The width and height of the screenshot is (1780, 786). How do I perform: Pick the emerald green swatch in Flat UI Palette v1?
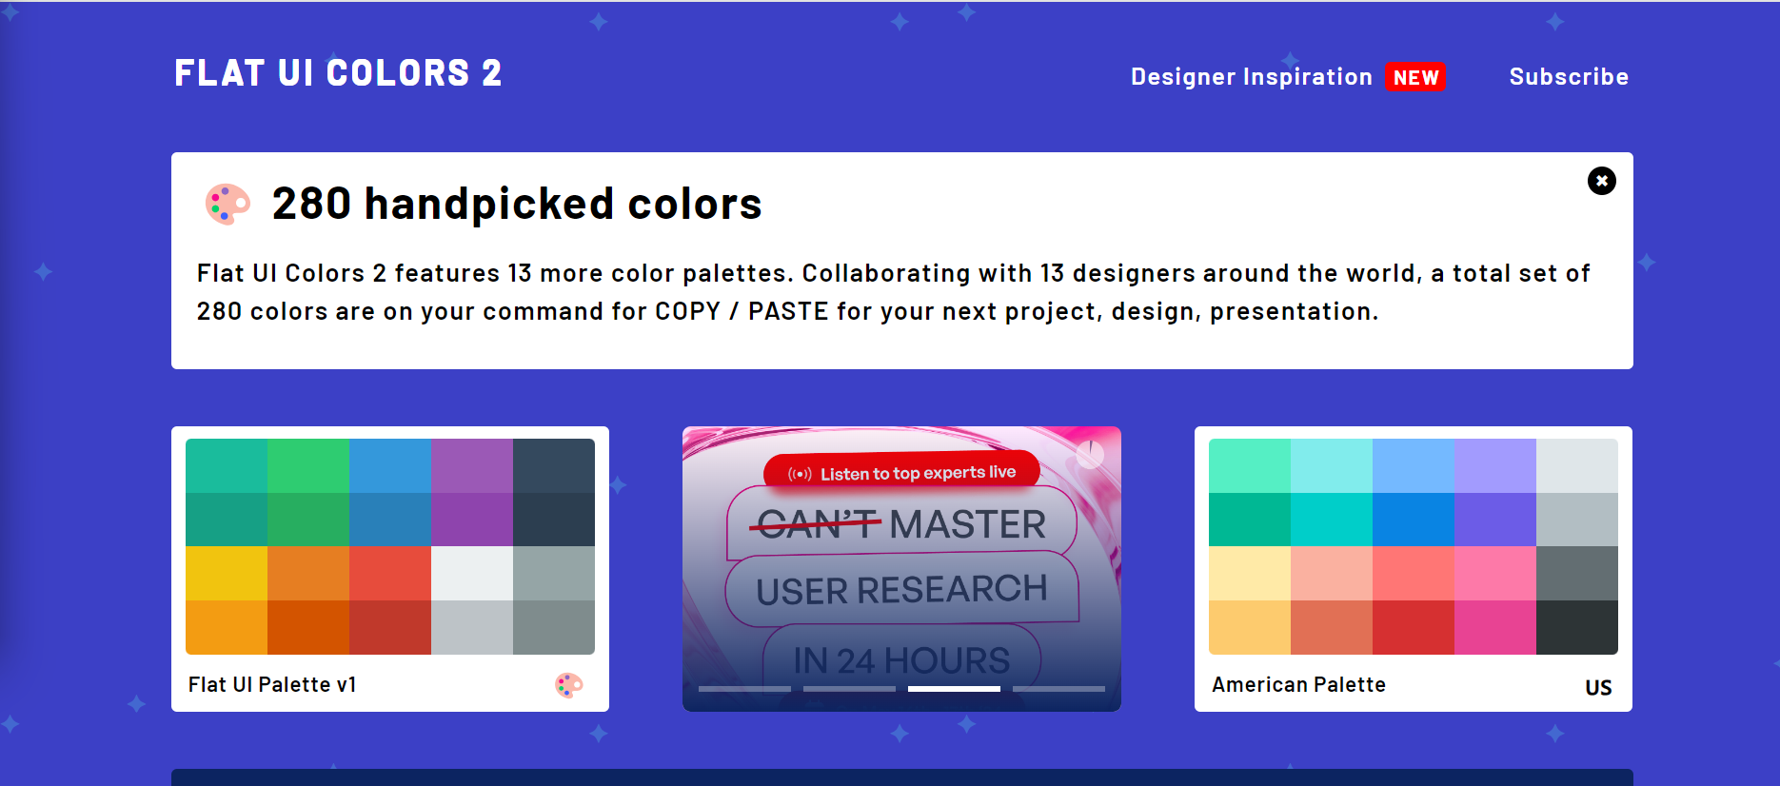click(308, 465)
